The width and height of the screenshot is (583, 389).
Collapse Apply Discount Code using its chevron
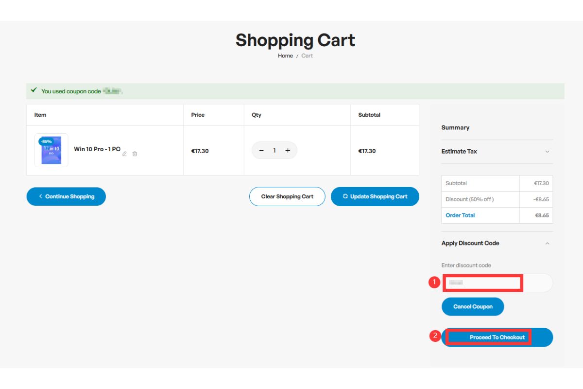point(547,243)
